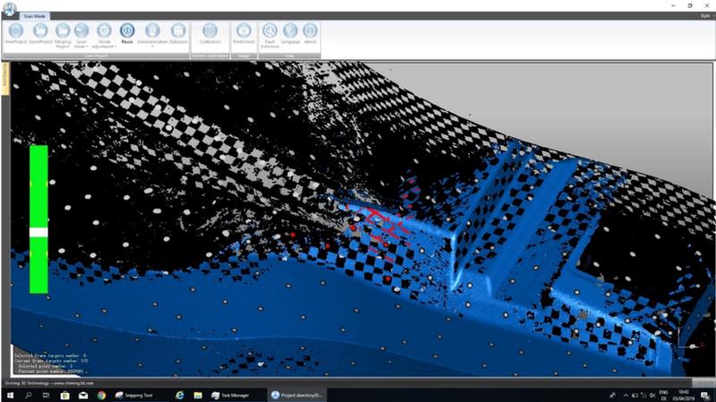The height and width of the screenshot is (402, 716).
Task: Select the Merging Project tool
Action: click(x=63, y=32)
